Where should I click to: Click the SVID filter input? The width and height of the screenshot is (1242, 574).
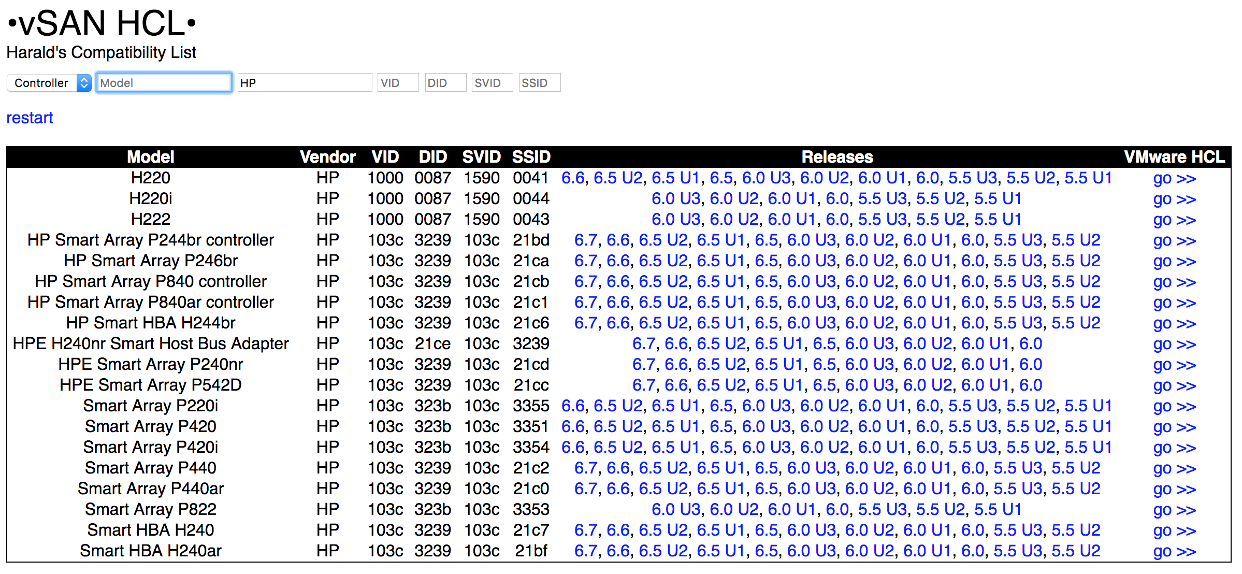click(492, 83)
